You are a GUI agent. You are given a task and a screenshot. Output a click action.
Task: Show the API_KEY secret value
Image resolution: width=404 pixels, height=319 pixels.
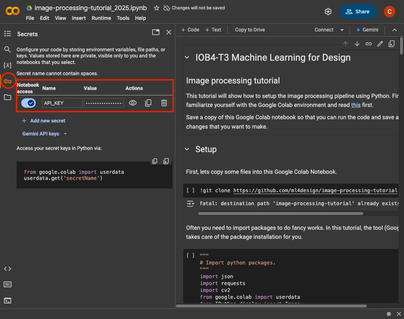133,103
